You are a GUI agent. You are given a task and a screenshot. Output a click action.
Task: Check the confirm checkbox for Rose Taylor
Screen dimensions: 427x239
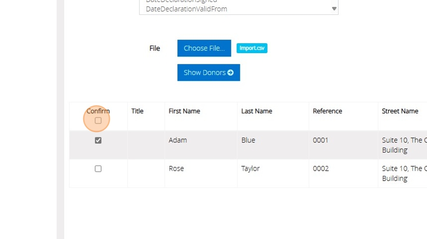click(x=98, y=169)
